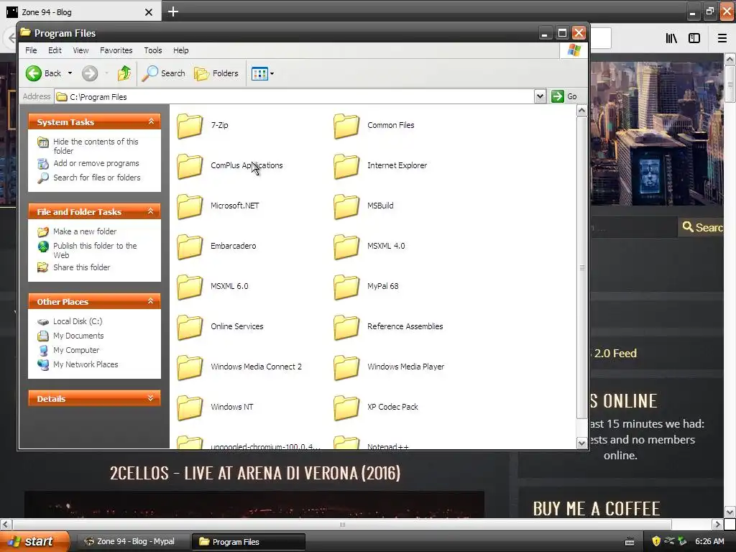Click the Search magnifier toolbar button

coord(163,73)
